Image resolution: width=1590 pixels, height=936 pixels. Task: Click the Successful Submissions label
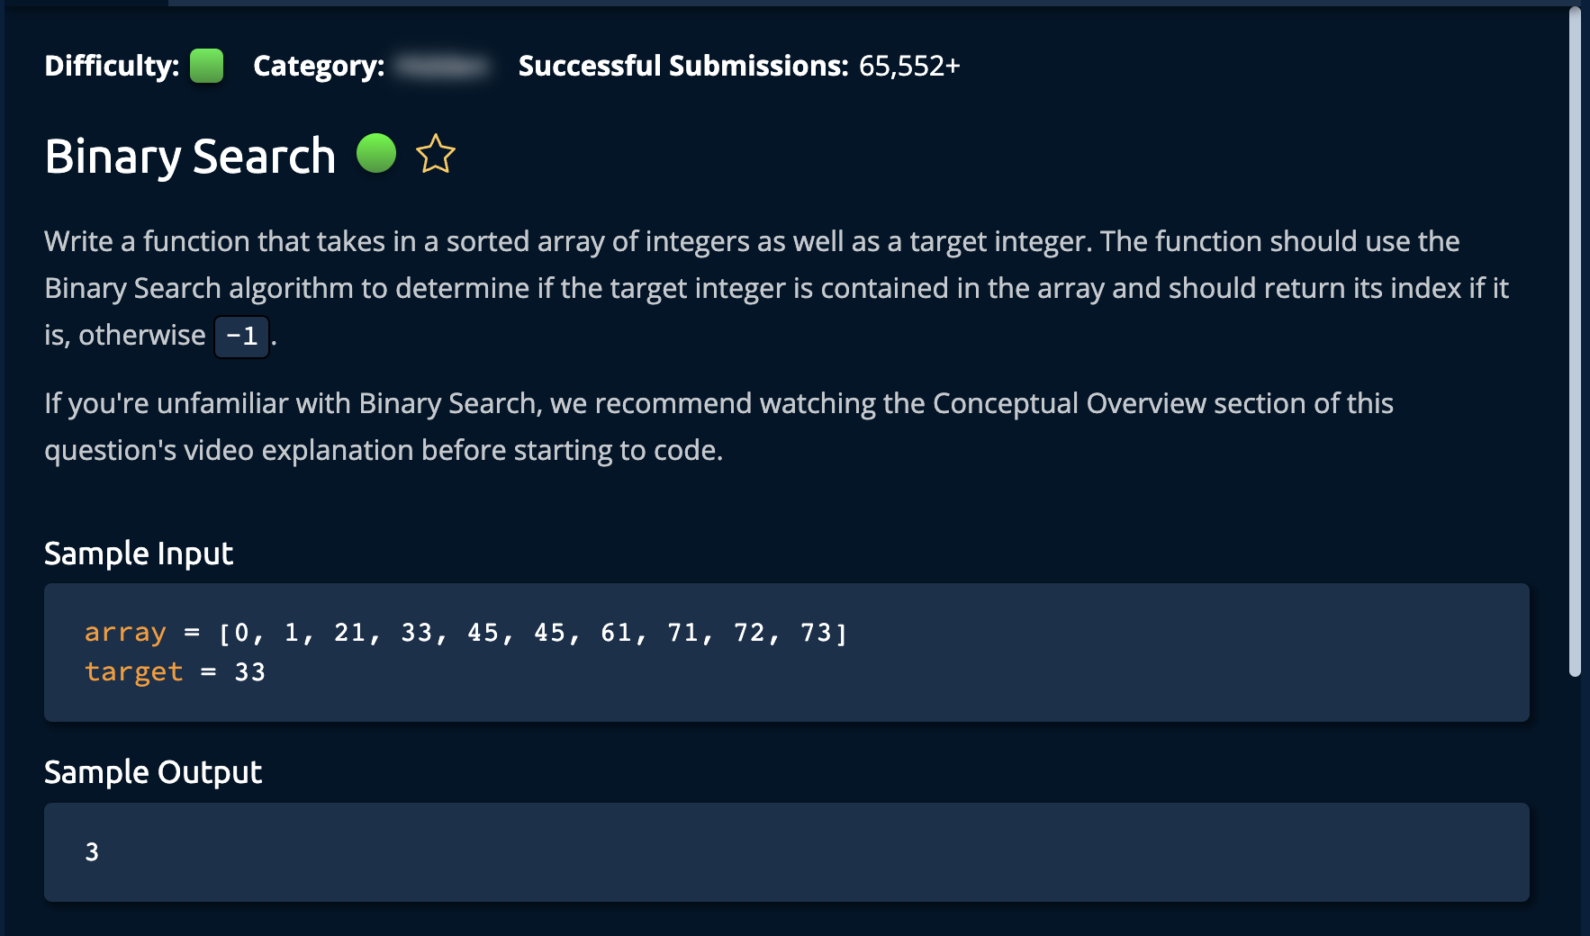click(x=683, y=66)
